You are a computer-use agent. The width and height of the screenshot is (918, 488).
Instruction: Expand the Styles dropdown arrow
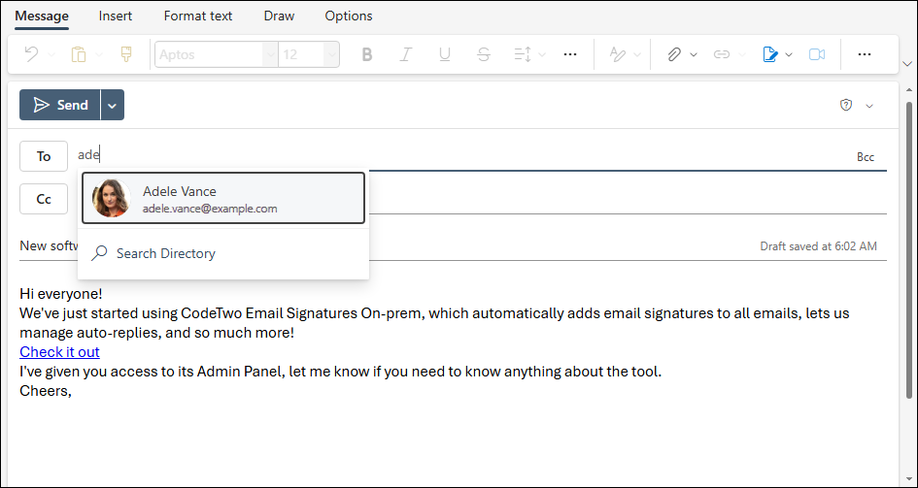pos(637,55)
